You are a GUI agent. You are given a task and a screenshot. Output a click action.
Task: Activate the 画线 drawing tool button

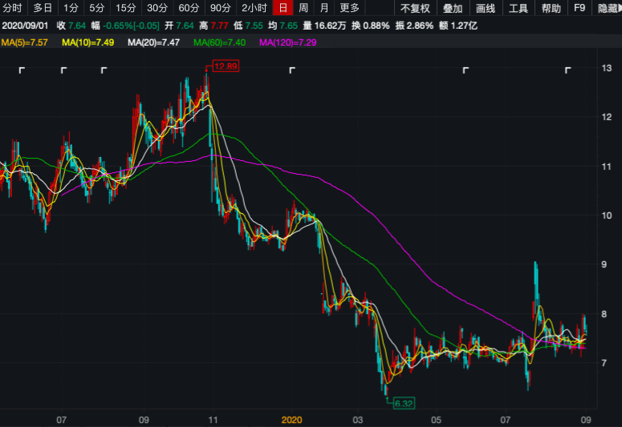point(486,9)
